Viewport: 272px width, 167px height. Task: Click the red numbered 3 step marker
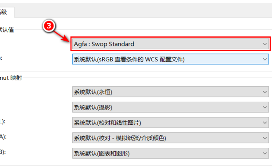click(x=49, y=26)
